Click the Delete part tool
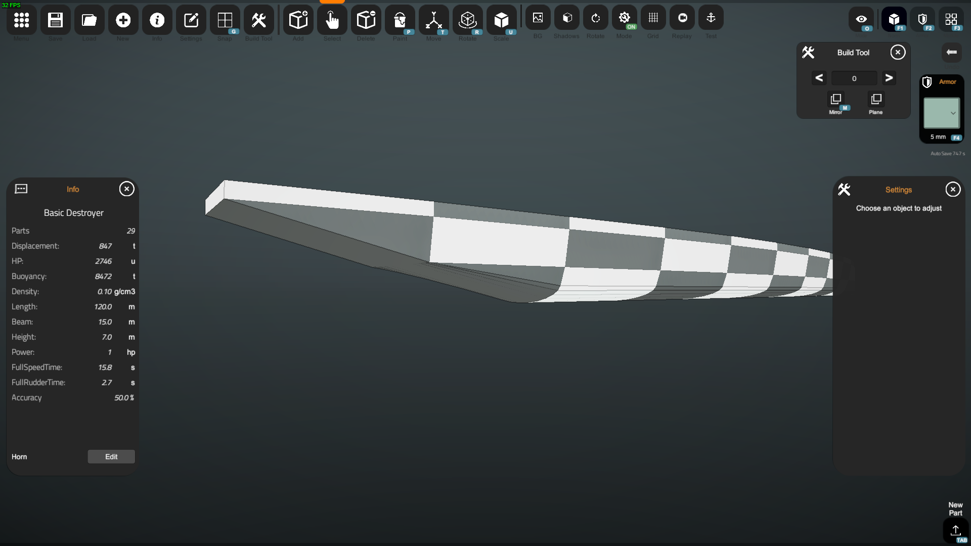This screenshot has width=971, height=546. pyautogui.click(x=366, y=20)
